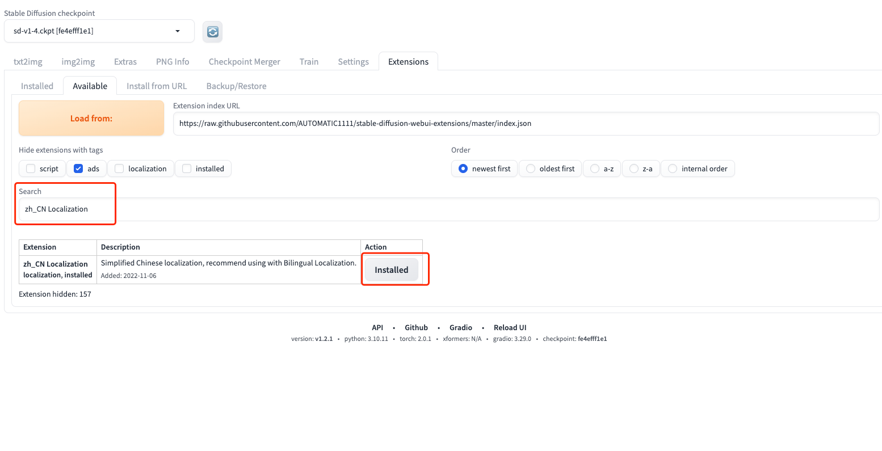Select oldest first ordering
The image size is (882, 451).
tap(531, 168)
